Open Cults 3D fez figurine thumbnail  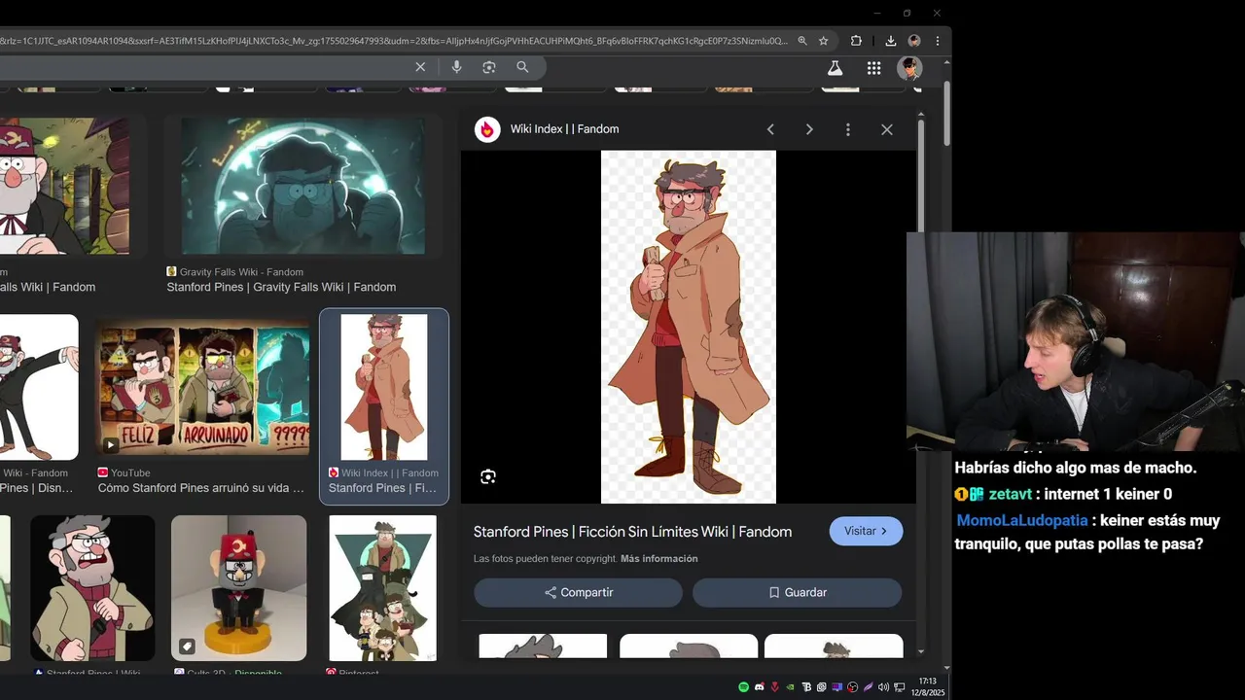point(238,588)
